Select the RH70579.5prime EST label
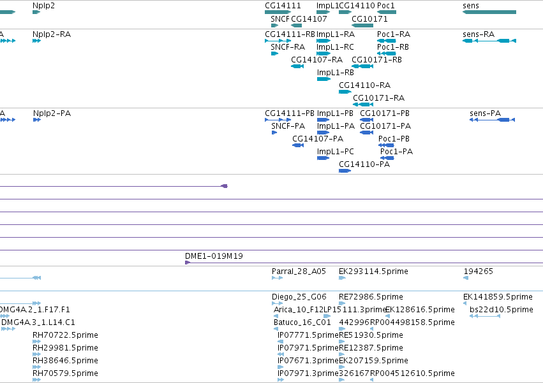 click(65, 373)
